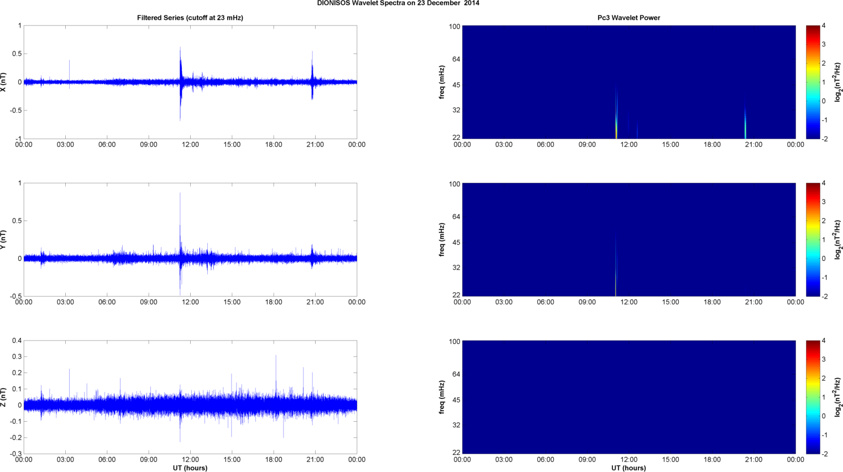This screenshot has height=472, width=843.
Task: Click 'freq (mHz)' label of the middle spectrogram
Action: [442, 239]
